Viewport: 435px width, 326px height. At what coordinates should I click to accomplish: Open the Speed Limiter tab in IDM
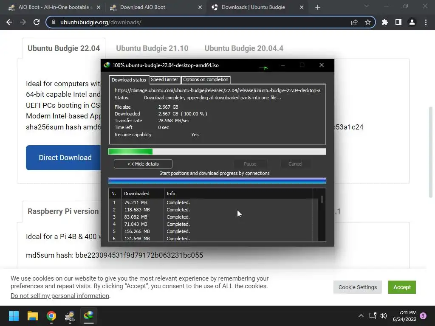coord(164,79)
